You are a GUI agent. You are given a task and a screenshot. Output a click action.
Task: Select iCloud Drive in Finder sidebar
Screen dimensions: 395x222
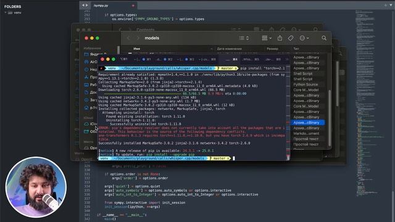[91, 124]
